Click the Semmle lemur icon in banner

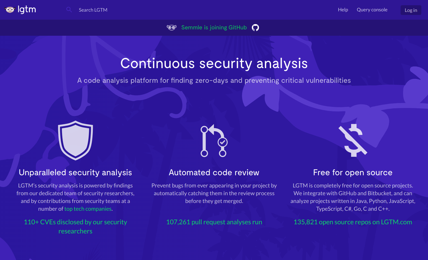point(171,27)
